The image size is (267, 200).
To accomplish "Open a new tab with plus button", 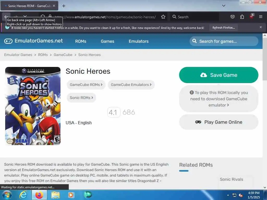I will pos(64,6).
